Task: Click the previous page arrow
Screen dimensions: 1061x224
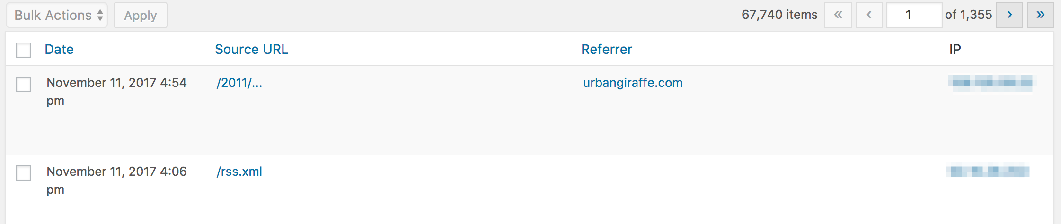Action: click(x=869, y=15)
